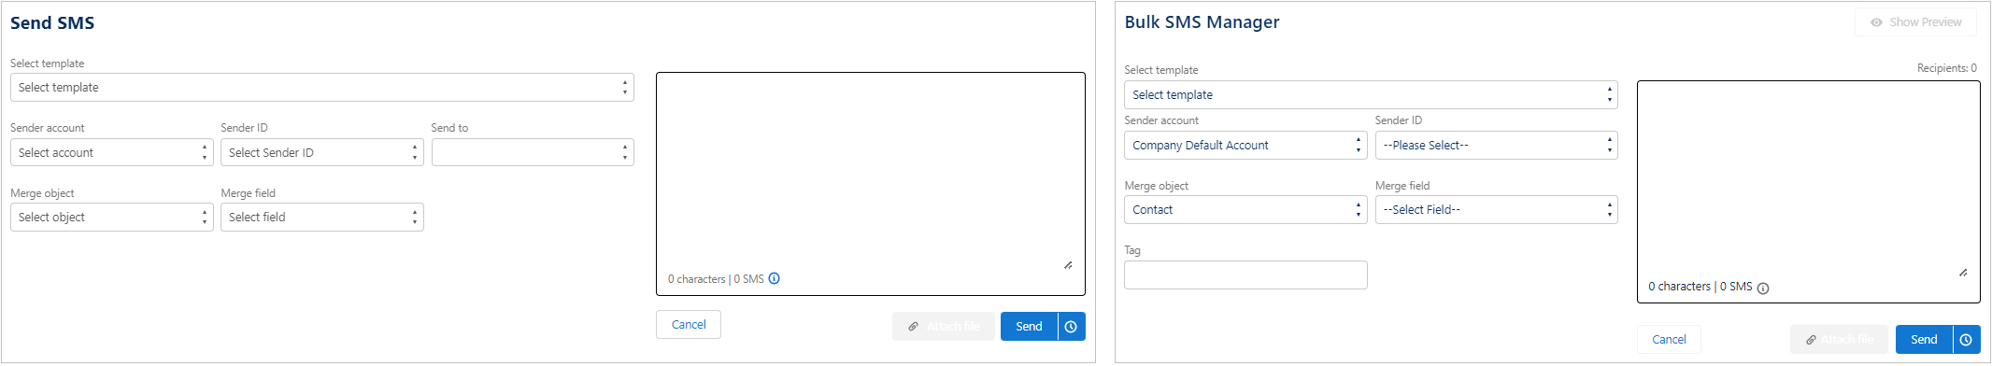Click the resize handle of Bulk SMS message box
The height and width of the screenshot is (366, 1992).
(x=1963, y=273)
